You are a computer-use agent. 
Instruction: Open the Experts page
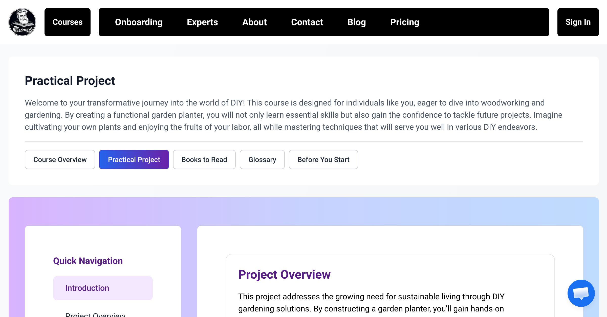(202, 22)
